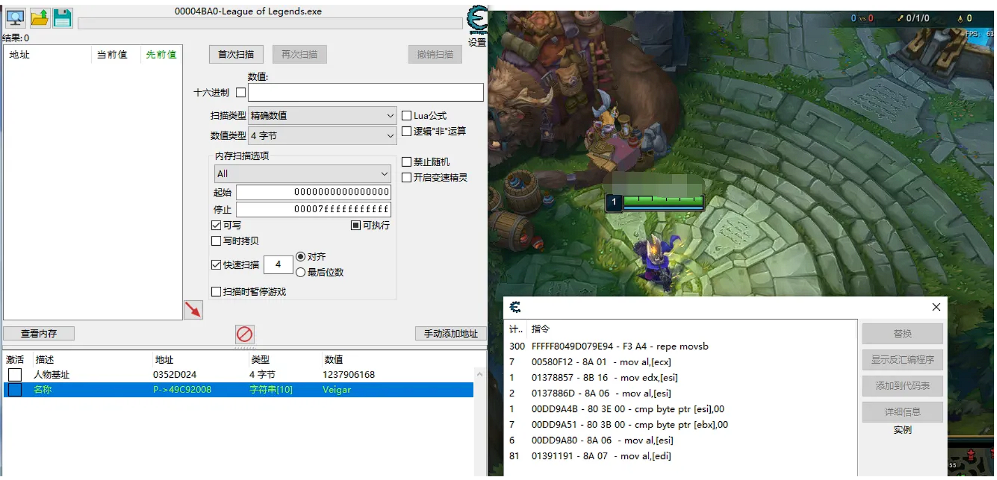Image resolution: width=997 pixels, height=480 pixels.
Task: Select the last digits radio button
Action: [300, 272]
